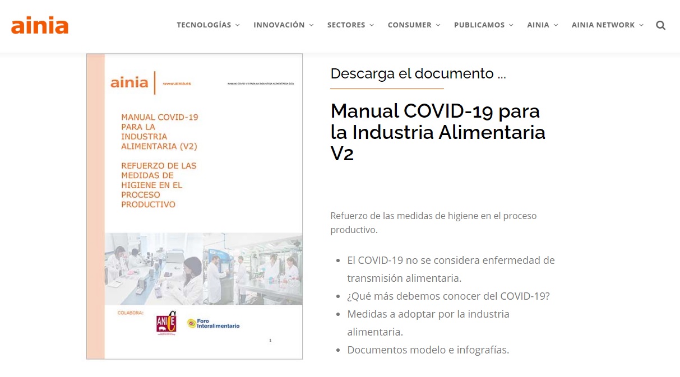
Task: Click the cover subtitle "REFUERZO DE LAS MEDIDAS DE HIGIENE"
Action: click(159, 185)
